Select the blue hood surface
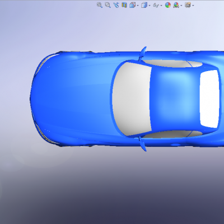The height and width of the screenshot is (224, 224). tap(74, 99)
